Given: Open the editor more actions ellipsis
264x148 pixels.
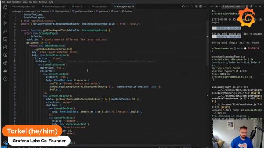Looking at the screenshot, I should coord(205,7).
